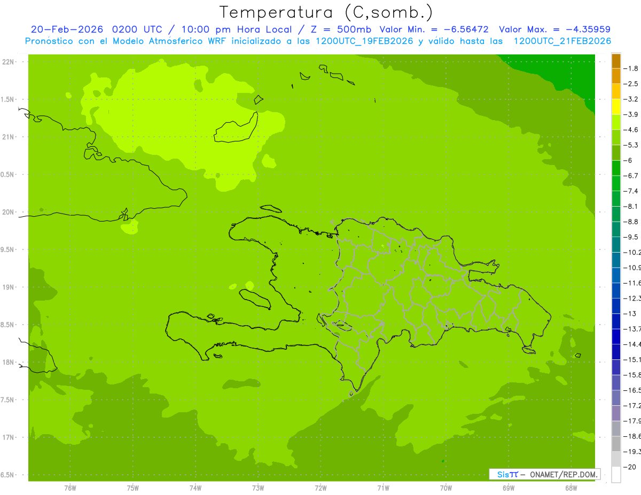Screen dimensions: 641x495
Task: Click the "74W" longitude label
Action: coord(196,488)
